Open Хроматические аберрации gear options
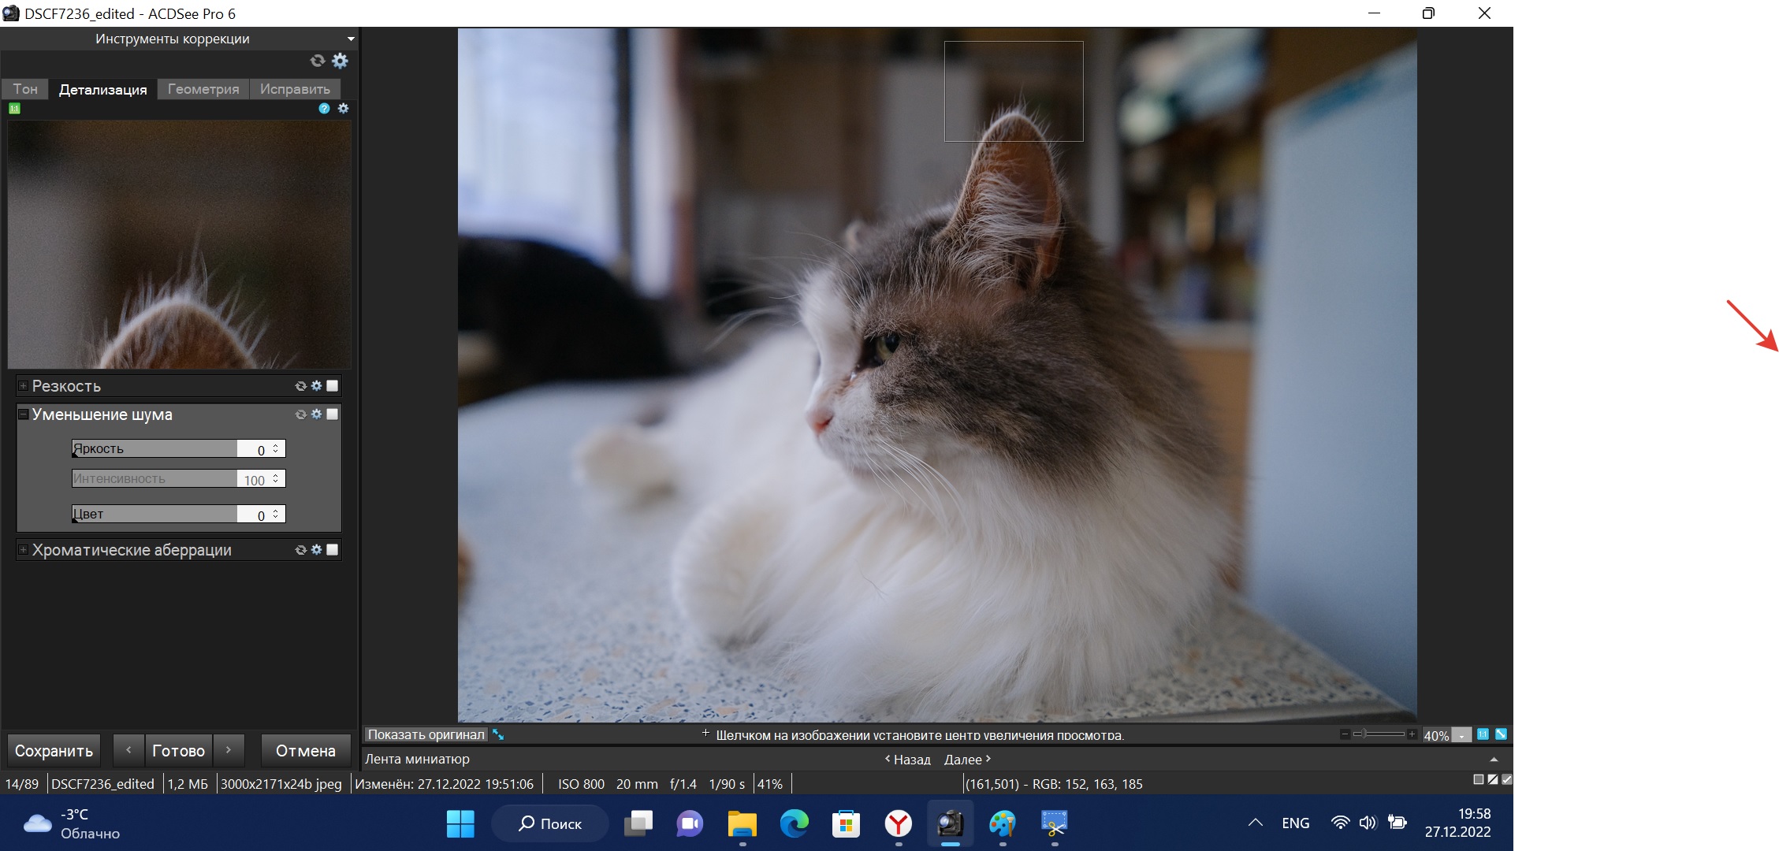This screenshot has width=1779, height=851. coord(316,550)
